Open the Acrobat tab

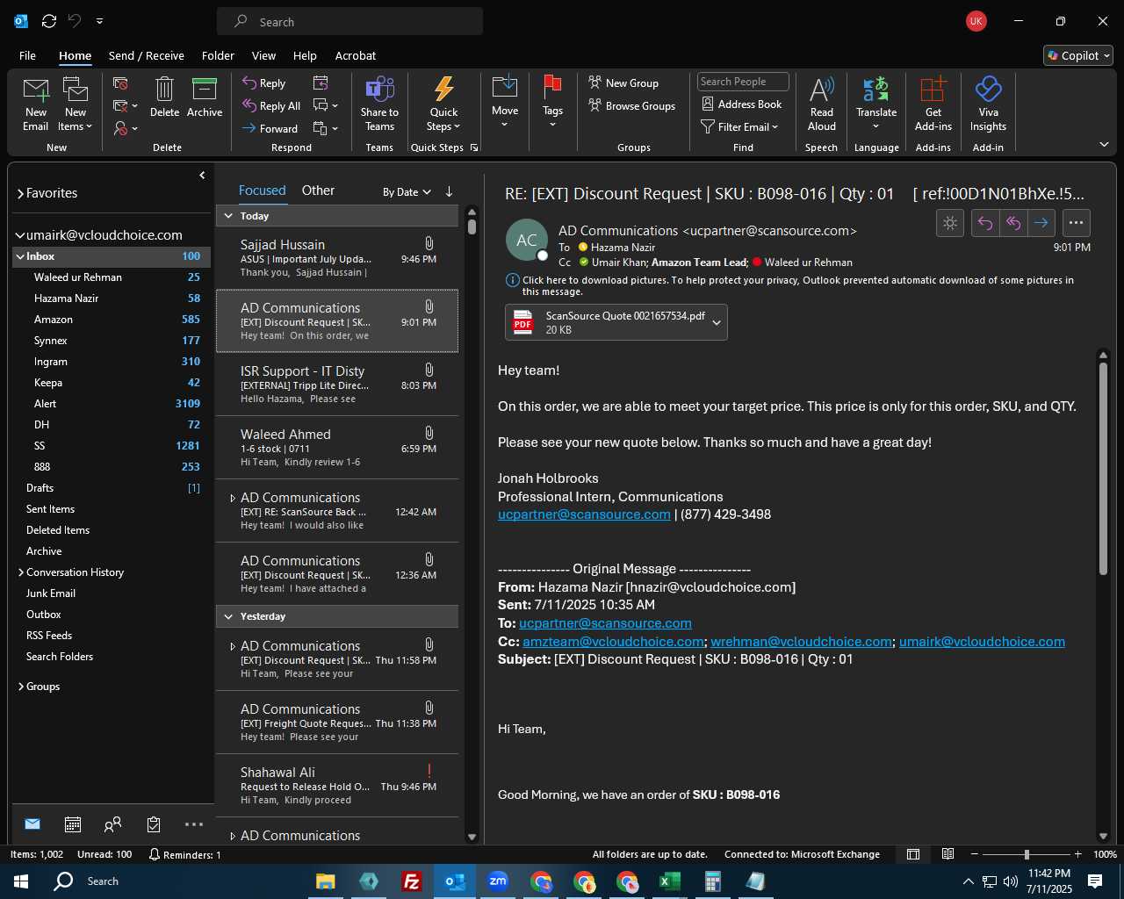356,55
